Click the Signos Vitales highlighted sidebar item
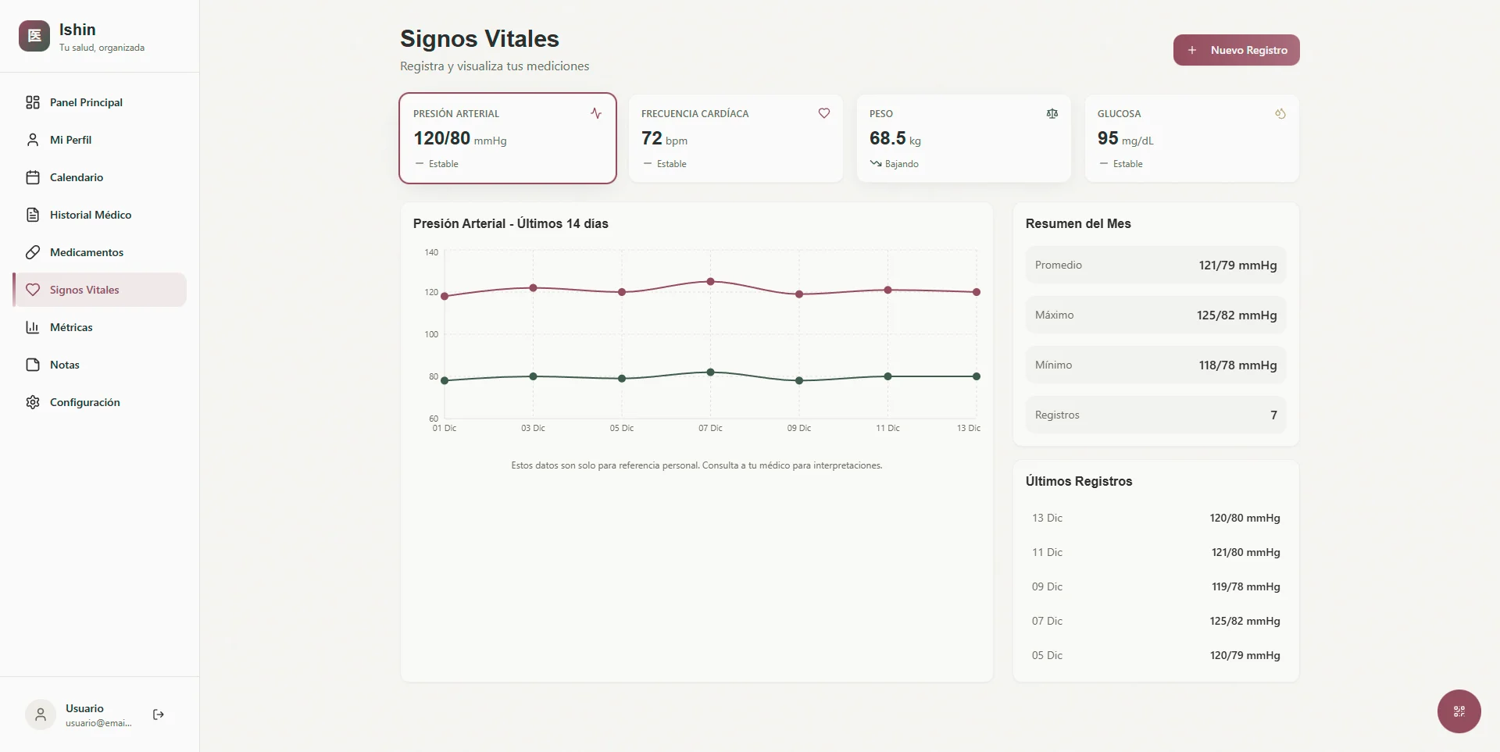Screen dimensions: 1500x752 84,290
